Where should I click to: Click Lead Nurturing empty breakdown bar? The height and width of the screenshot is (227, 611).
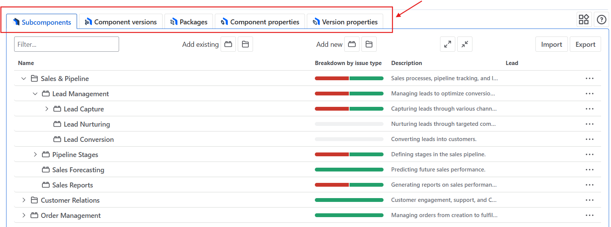(349, 124)
